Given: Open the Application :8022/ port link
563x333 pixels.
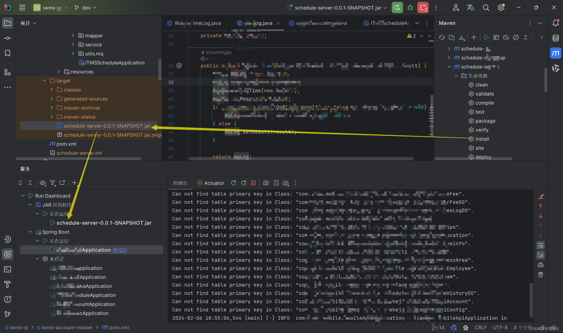Looking at the screenshot, I should 120,250.
